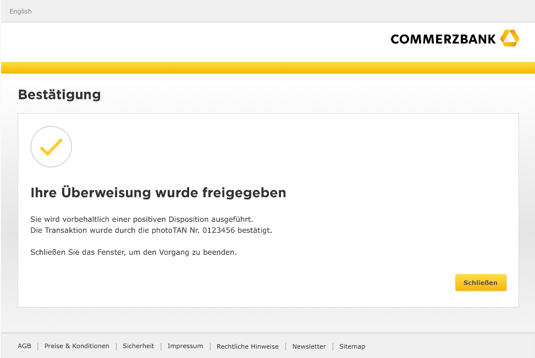Click heading Ihre Überweisung wurde freigegeben
Screen dimensions: 535x358
(x=158, y=193)
